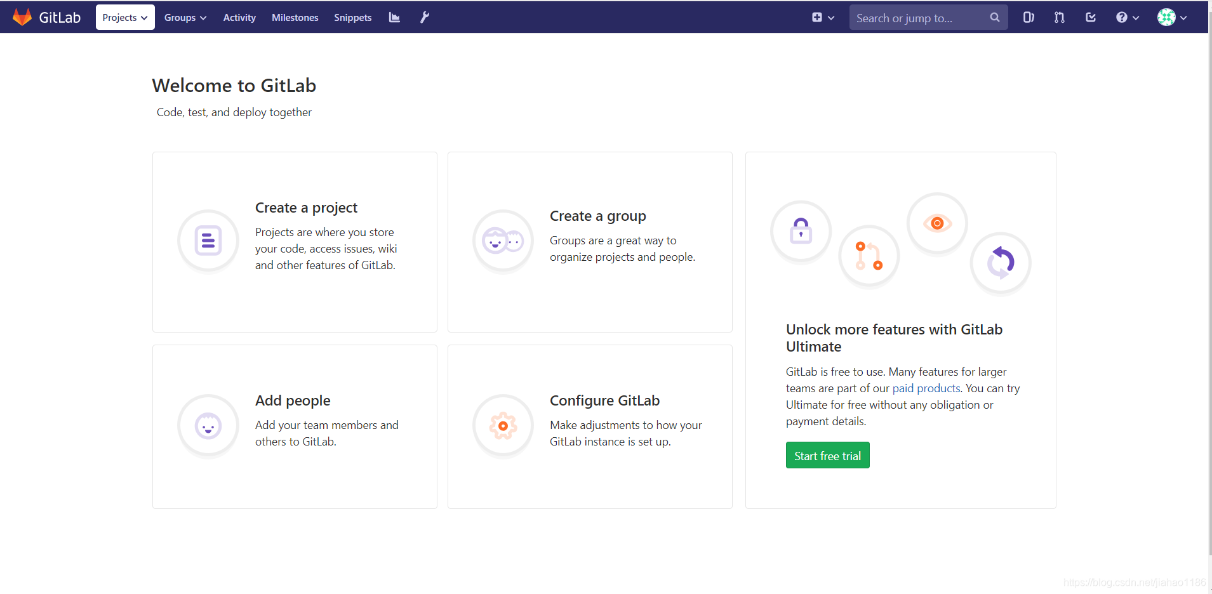The image size is (1212, 594).
Task: Open To-Do list icon
Action: tap(1091, 18)
